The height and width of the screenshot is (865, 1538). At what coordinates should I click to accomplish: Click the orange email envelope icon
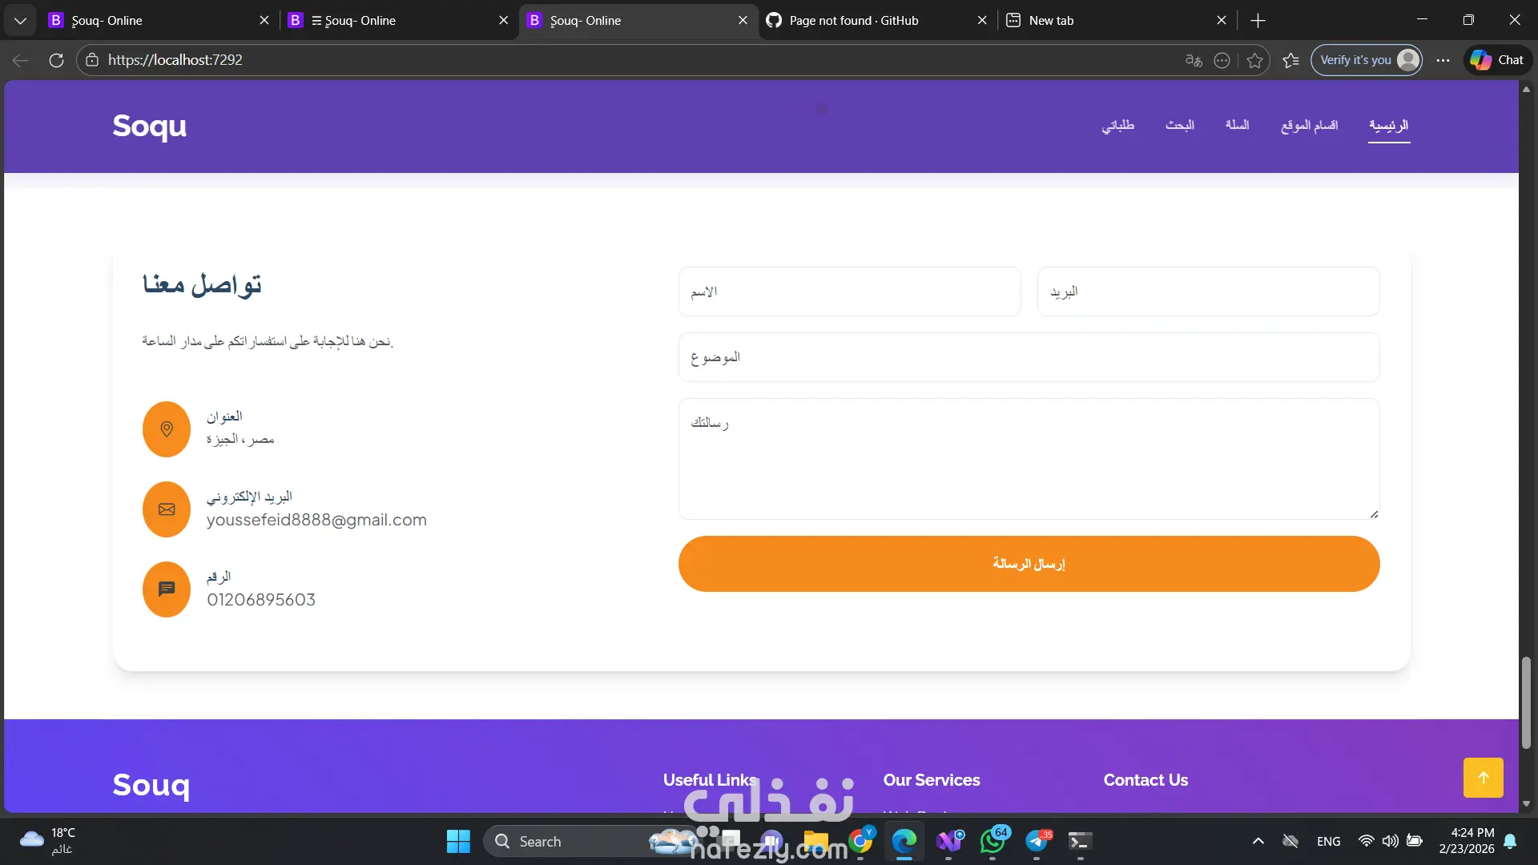click(167, 509)
